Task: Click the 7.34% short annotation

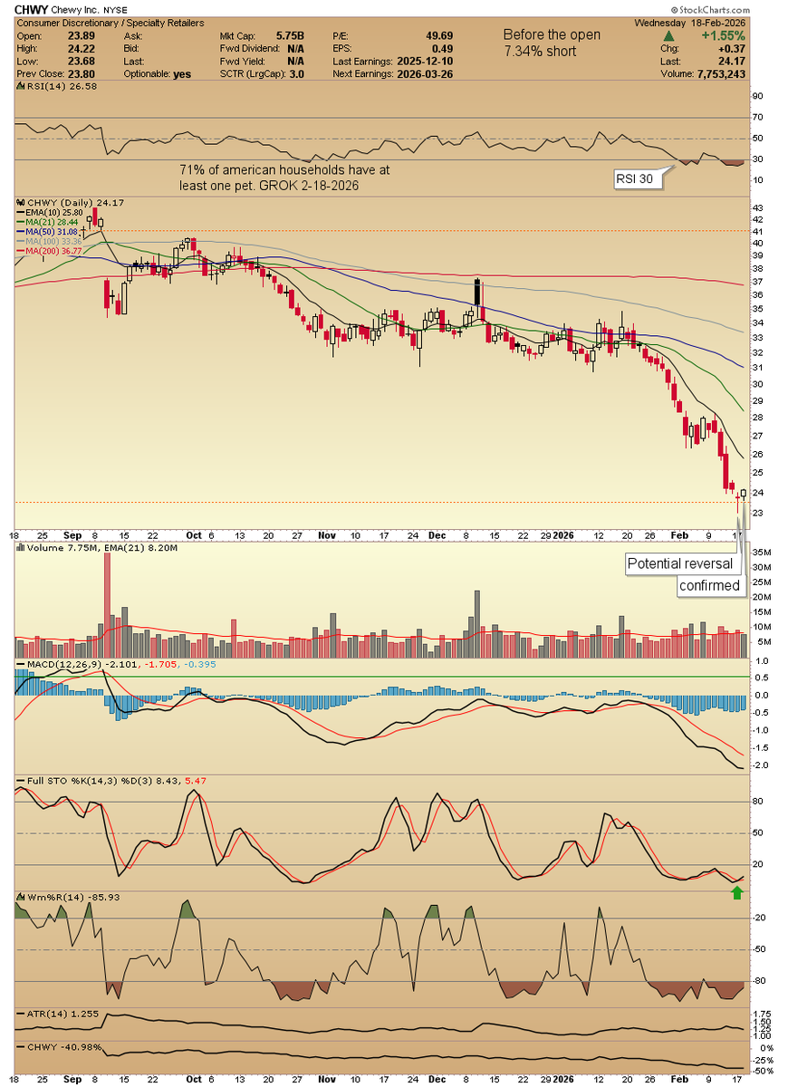Action: click(x=540, y=51)
